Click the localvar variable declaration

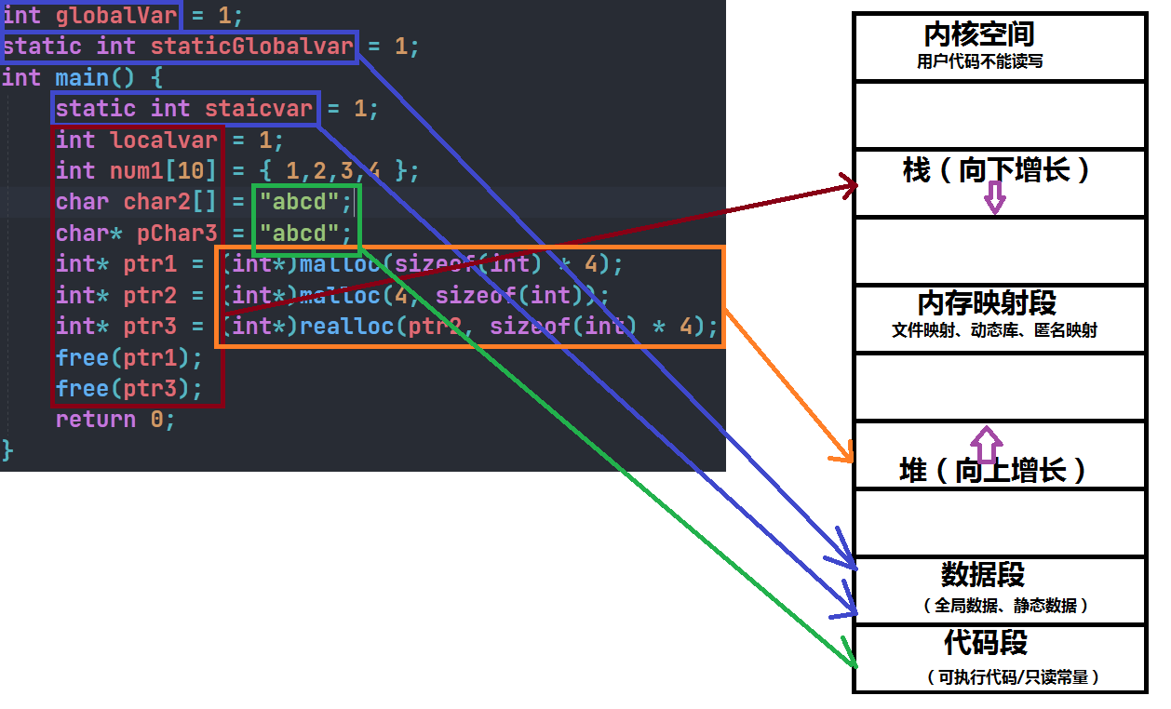pyautogui.click(x=163, y=140)
